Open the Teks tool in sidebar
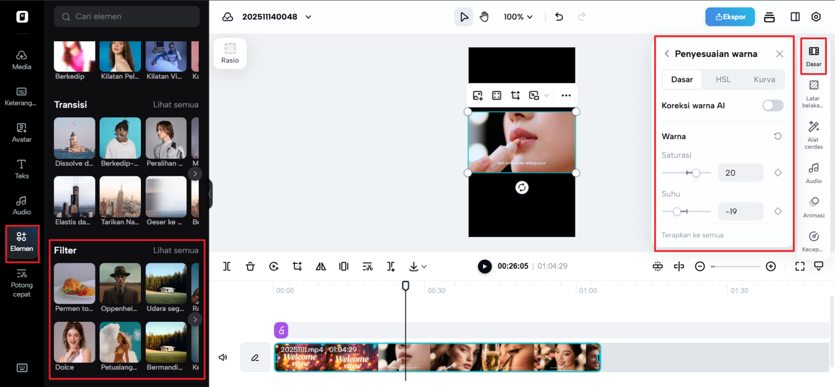Image resolution: width=835 pixels, height=387 pixels. click(x=21, y=169)
